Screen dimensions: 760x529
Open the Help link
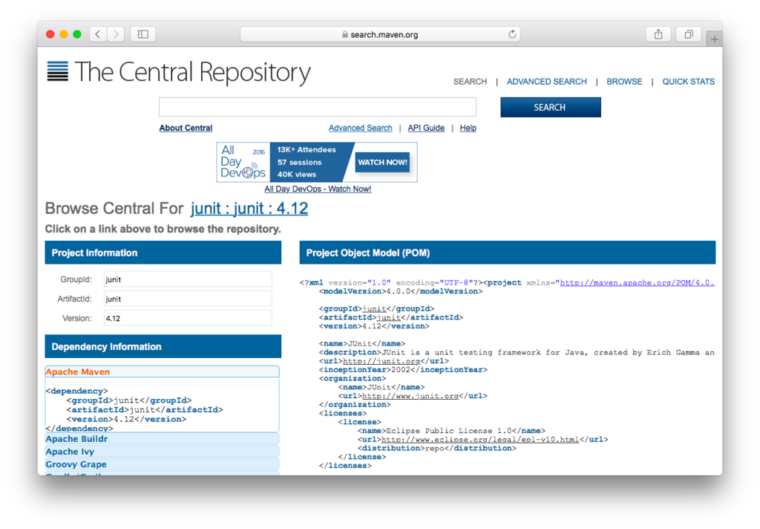468,128
